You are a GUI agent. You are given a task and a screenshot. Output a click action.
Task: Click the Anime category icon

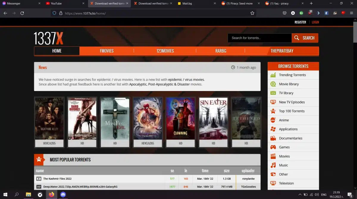point(273,120)
